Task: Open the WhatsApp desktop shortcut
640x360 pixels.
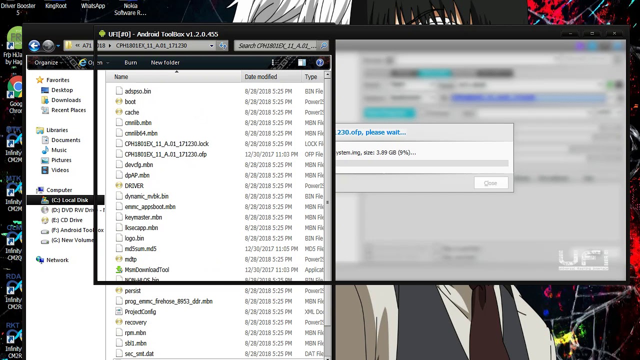Action: pyautogui.click(x=93, y=6)
